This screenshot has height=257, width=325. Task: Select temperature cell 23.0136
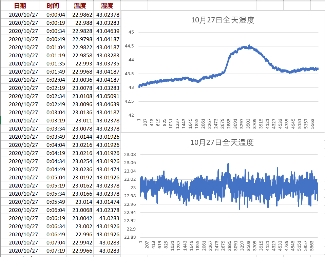pyautogui.click(x=80, y=113)
